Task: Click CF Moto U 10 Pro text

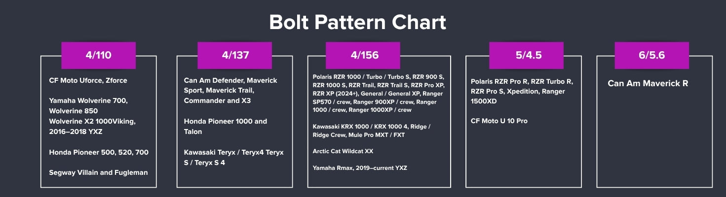Action: coord(498,121)
